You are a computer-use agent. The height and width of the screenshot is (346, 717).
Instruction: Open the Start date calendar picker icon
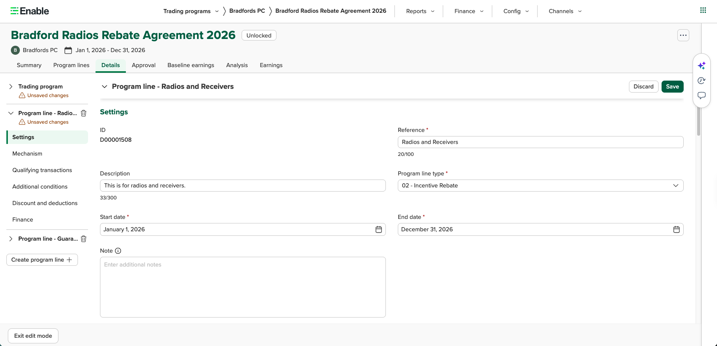pos(379,229)
